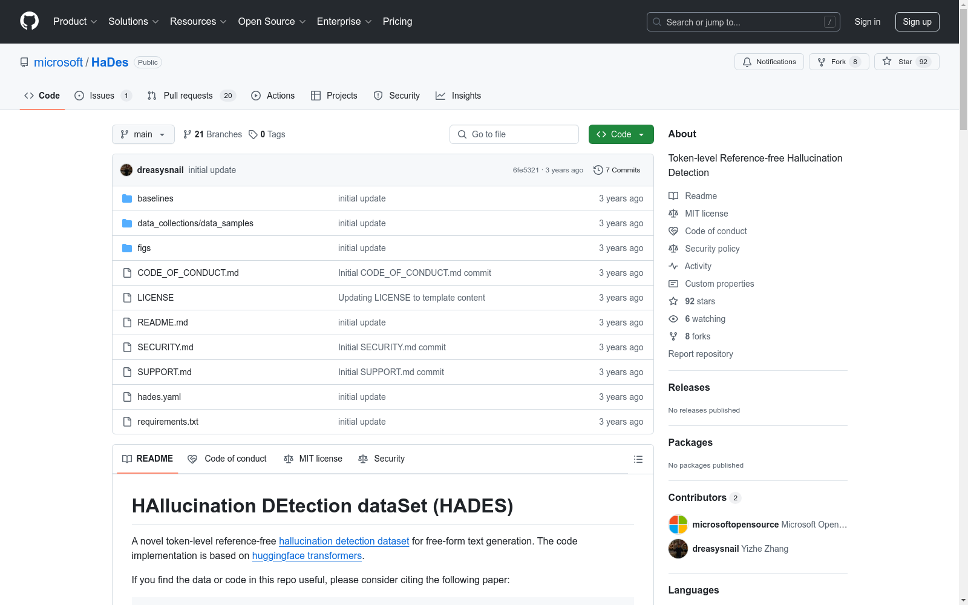Star the HaDes repository
Image resolution: width=968 pixels, height=605 pixels.
tap(906, 62)
